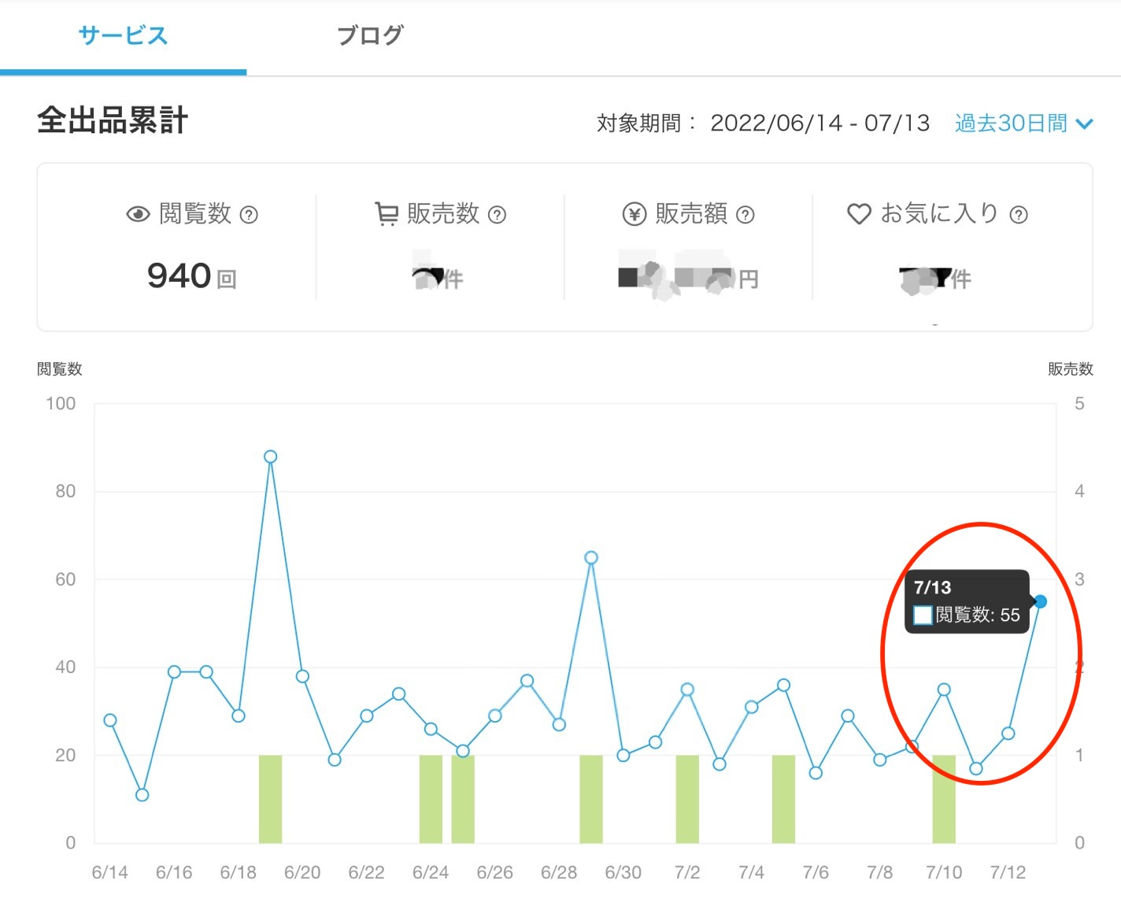Image resolution: width=1121 pixels, height=906 pixels.
Task: Click the green sales bar at 7/10
Action: click(x=944, y=799)
